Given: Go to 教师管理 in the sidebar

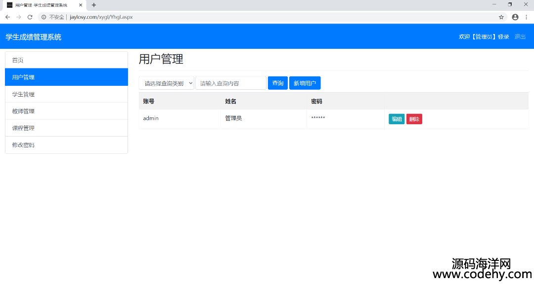Looking at the screenshot, I should 66,111.
